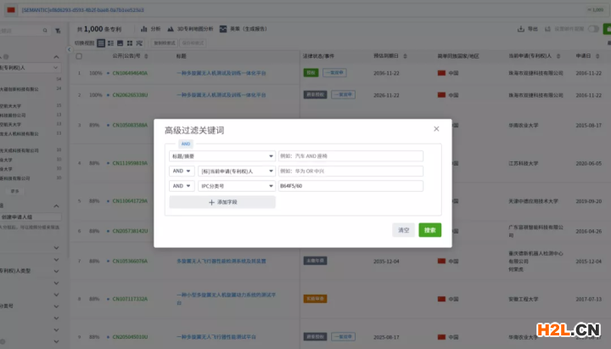This screenshot has height=349, width=611.
Task: Open the SEMANTIC query link at top
Action: (82, 9)
